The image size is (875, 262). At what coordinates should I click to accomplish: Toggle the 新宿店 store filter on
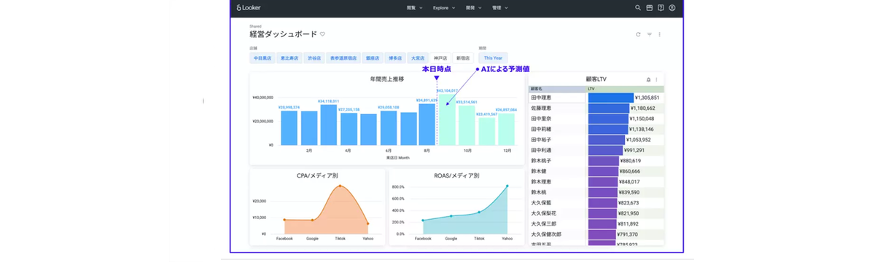pyautogui.click(x=463, y=57)
